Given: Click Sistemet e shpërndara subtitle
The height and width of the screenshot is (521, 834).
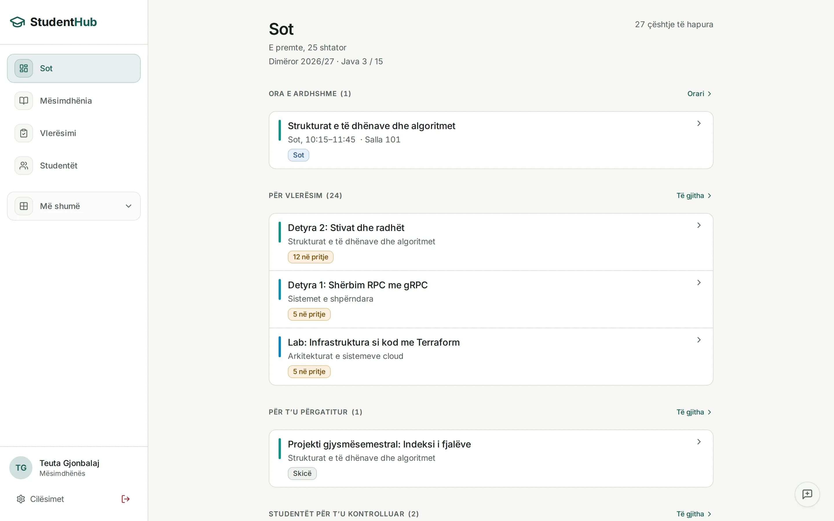Looking at the screenshot, I should click(330, 299).
